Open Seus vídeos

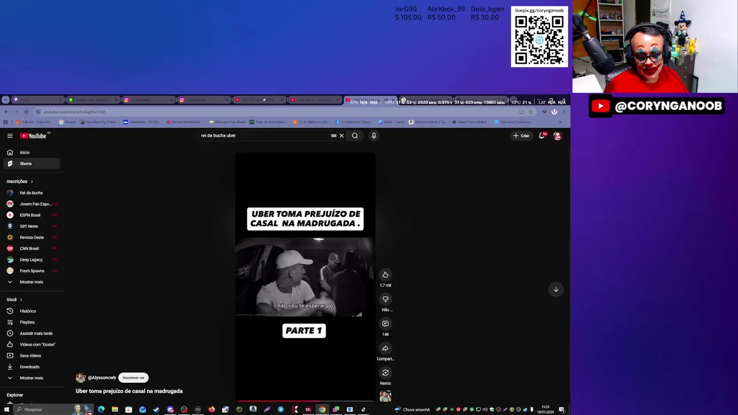pyautogui.click(x=31, y=356)
